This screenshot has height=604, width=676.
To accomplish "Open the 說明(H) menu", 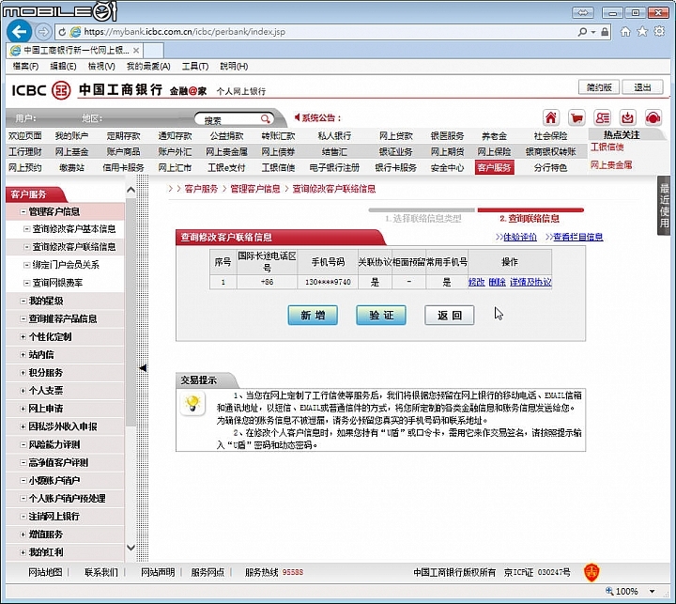I will click(234, 66).
